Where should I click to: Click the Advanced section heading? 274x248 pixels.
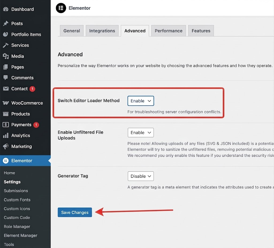[70, 54]
